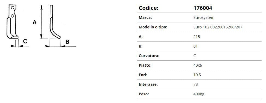
Task: Click the dimension letter C label
Action: [x=25, y=41]
